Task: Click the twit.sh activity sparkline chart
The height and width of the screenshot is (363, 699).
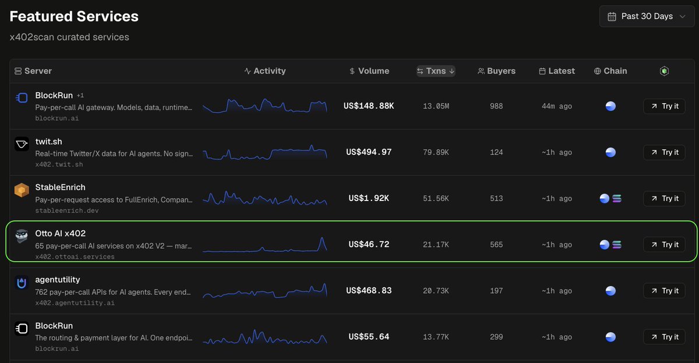Action: pyautogui.click(x=265, y=153)
